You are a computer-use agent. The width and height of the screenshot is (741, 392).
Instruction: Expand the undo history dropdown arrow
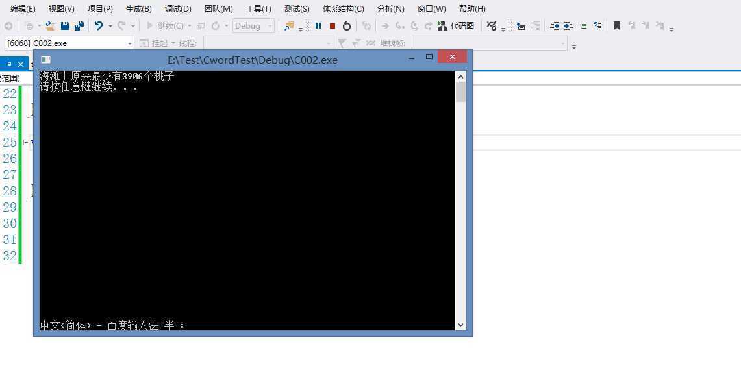(x=110, y=26)
